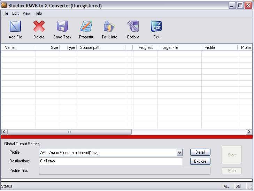Viewport: 254px width, 191px height.
Task: Open the Task Info icon
Action: point(109,26)
